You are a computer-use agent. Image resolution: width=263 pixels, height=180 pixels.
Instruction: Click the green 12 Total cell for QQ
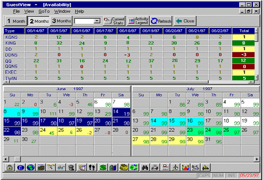tap(243, 61)
